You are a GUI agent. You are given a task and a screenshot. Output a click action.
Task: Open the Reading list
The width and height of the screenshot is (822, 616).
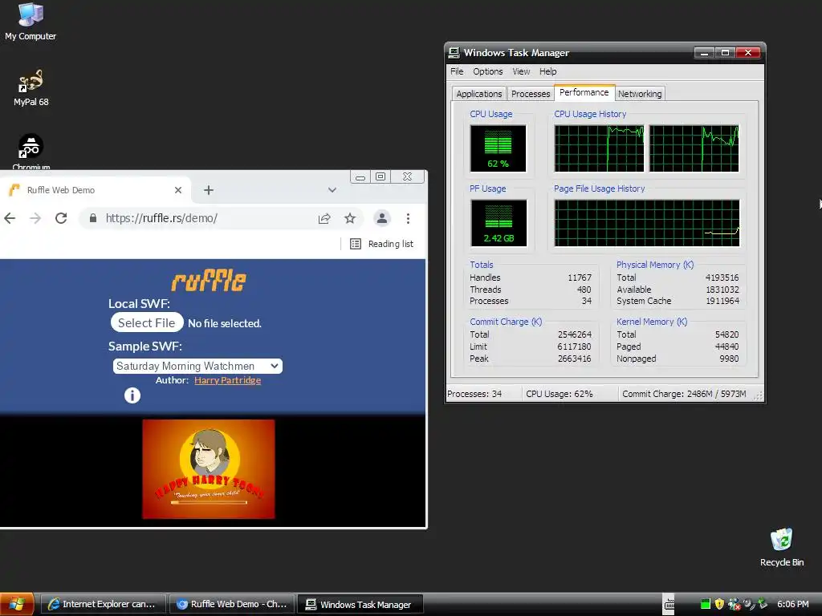click(x=381, y=244)
